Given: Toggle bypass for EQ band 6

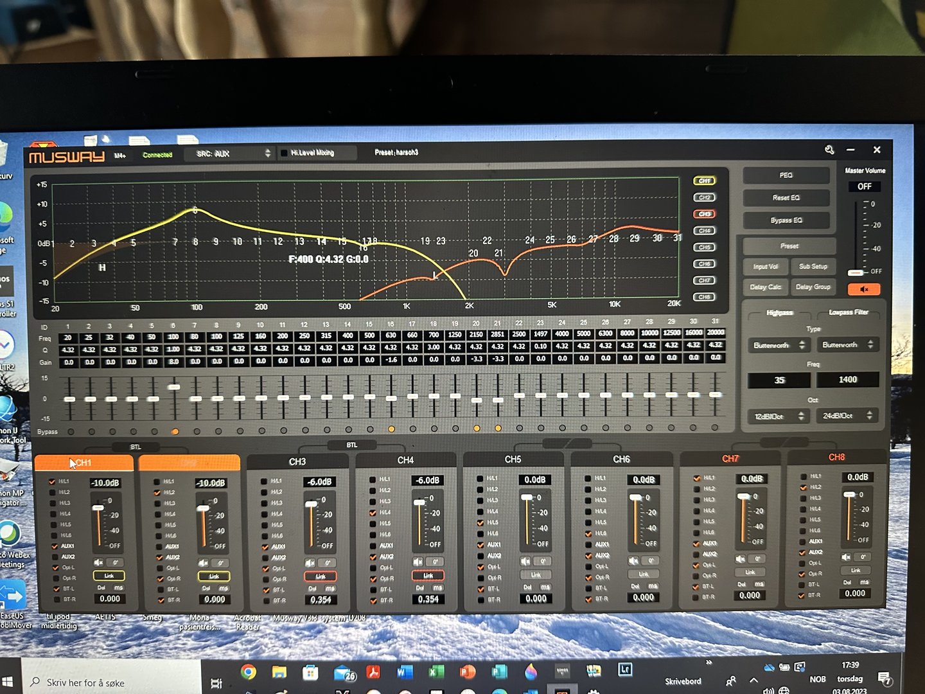Looking at the screenshot, I should [175, 431].
